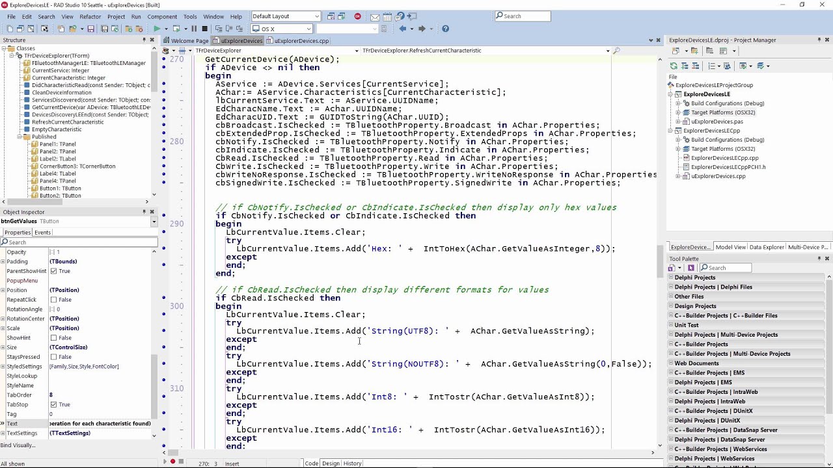This screenshot has width=833, height=468.
Task: Click the Help question mark icon
Action: [445, 29]
